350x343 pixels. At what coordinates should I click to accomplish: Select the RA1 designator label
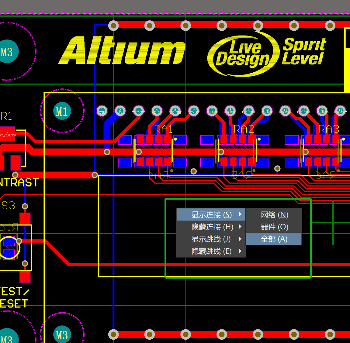163,129
